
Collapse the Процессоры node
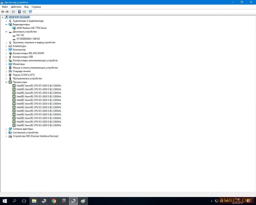(x=6, y=82)
